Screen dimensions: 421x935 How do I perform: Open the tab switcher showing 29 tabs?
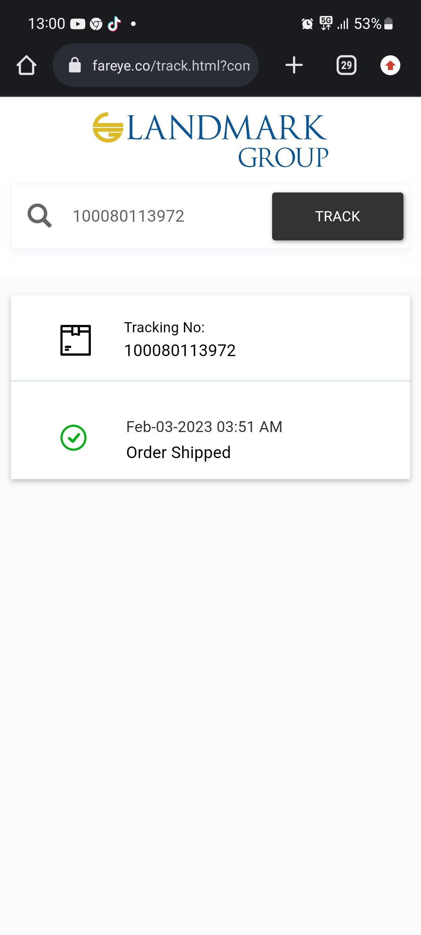346,65
